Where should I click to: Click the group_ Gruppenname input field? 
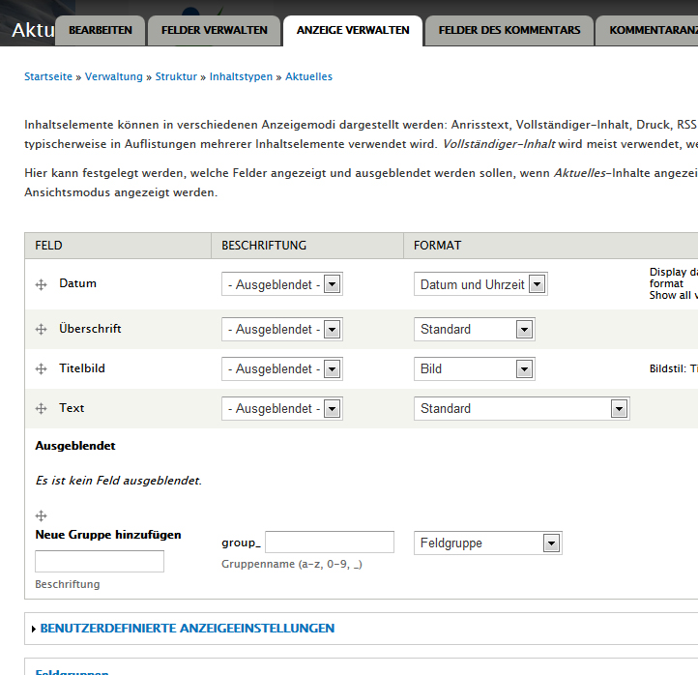[x=330, y=543]
